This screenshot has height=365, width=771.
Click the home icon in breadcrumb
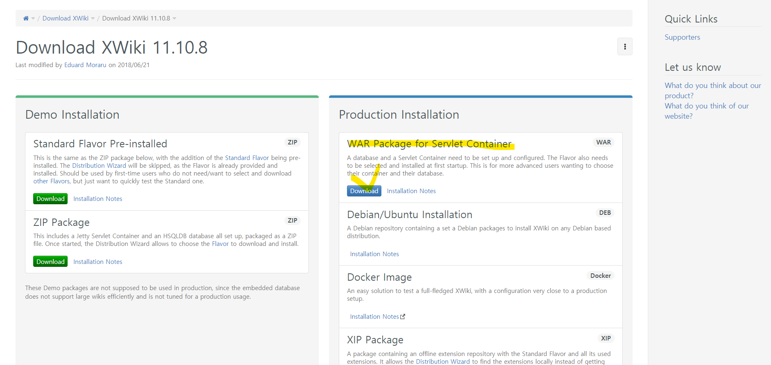click(26, 18)
